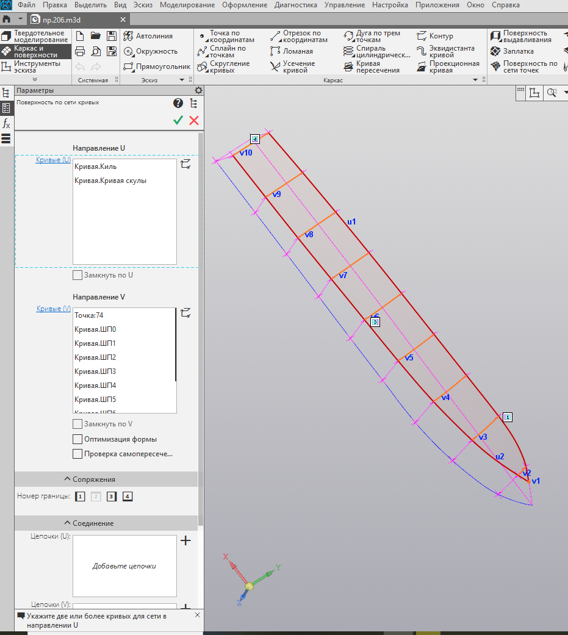Select the Заплатка surface tool
Image resolution: width=568 pixels, height=635 pixels.
point(512,51)
